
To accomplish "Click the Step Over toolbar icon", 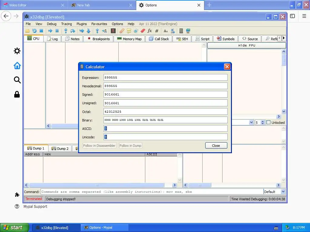I will coord(73,31).
